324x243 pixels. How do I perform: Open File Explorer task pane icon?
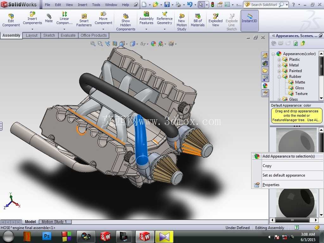(x=265, y=71)
